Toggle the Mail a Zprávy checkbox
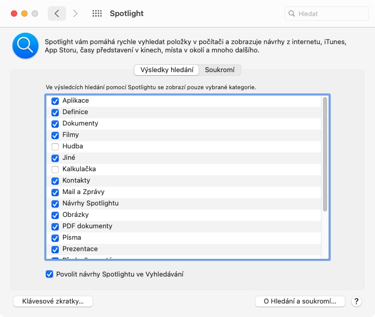 pyautogui.click(x=55, y=192)
